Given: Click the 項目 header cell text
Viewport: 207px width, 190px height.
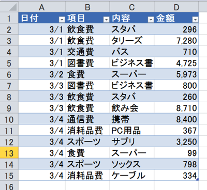Looking at the screenshot, I should click(x=76, y=18).
